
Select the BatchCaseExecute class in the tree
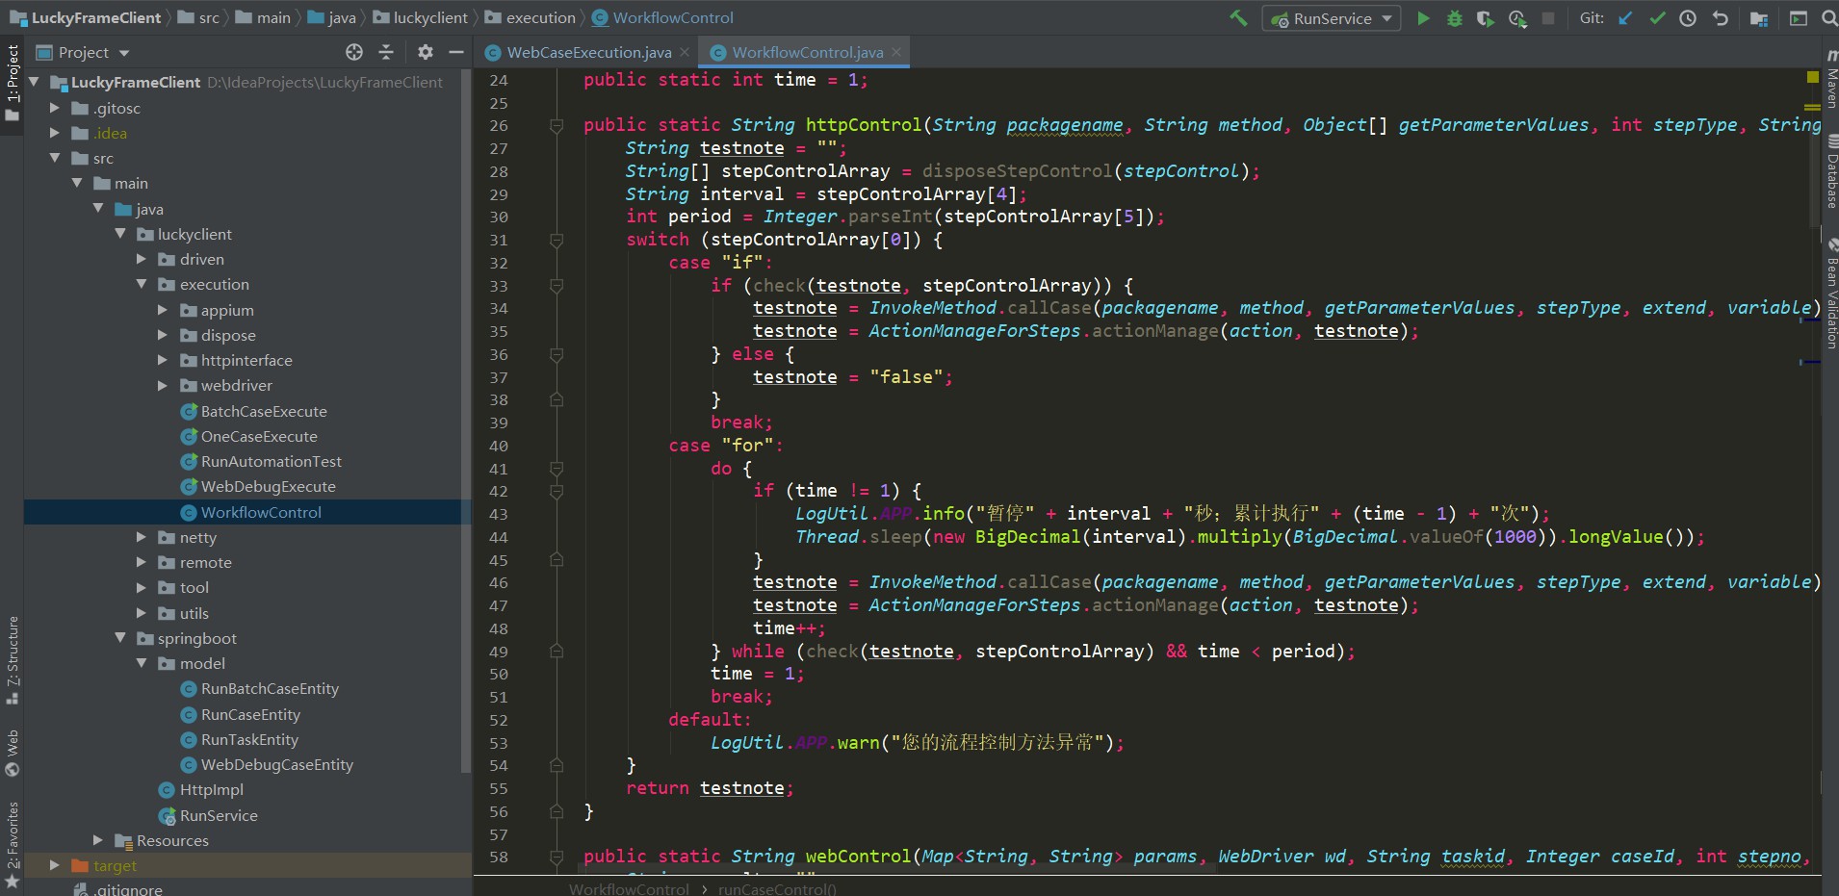click(253, 411)
